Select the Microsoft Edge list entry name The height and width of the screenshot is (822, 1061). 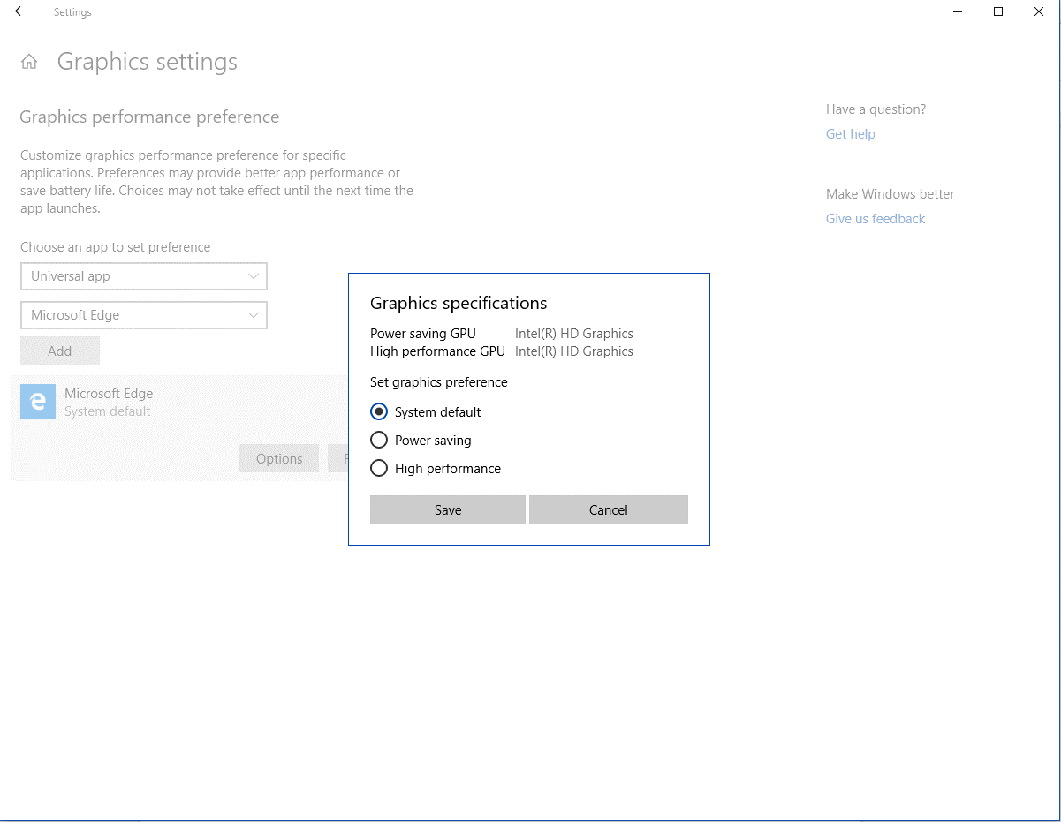(x=109, y=394)
